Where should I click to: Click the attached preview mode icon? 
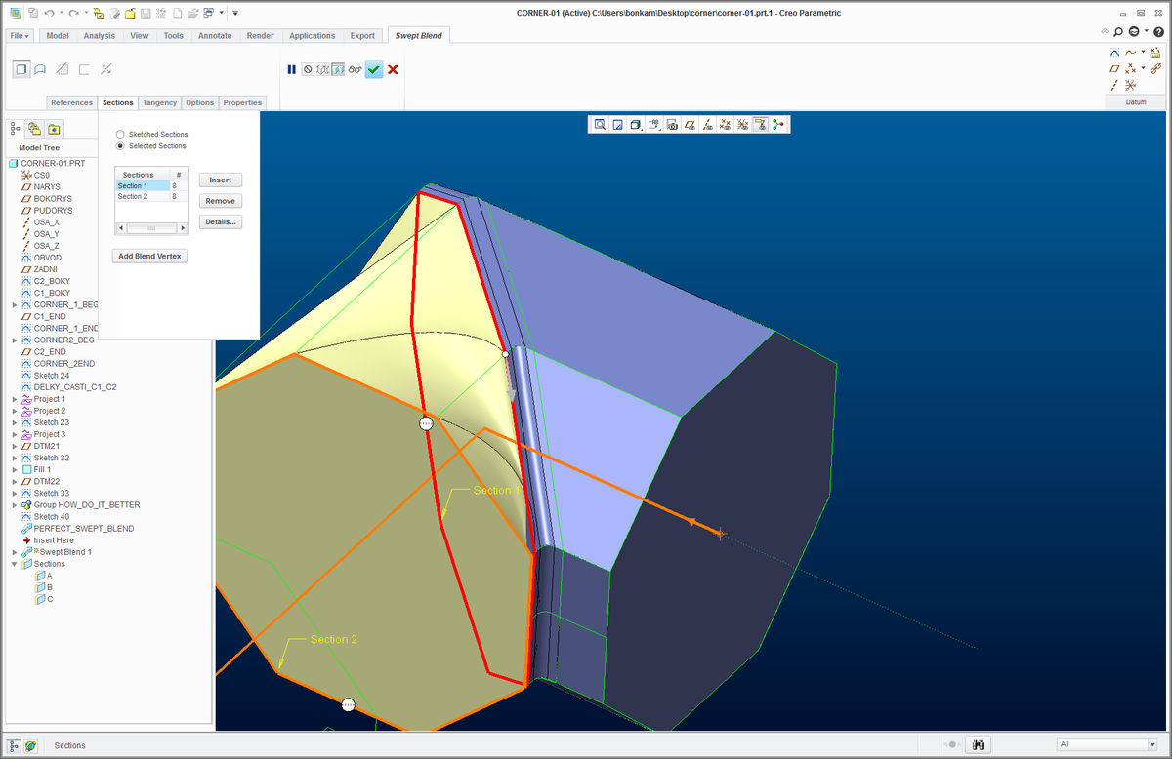337,69
